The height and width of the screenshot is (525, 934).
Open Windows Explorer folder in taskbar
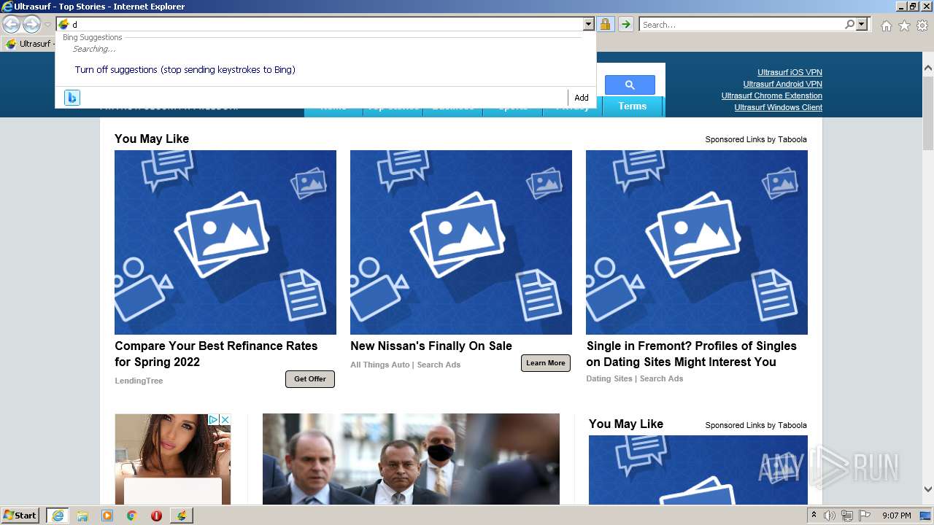coord(82,516)
